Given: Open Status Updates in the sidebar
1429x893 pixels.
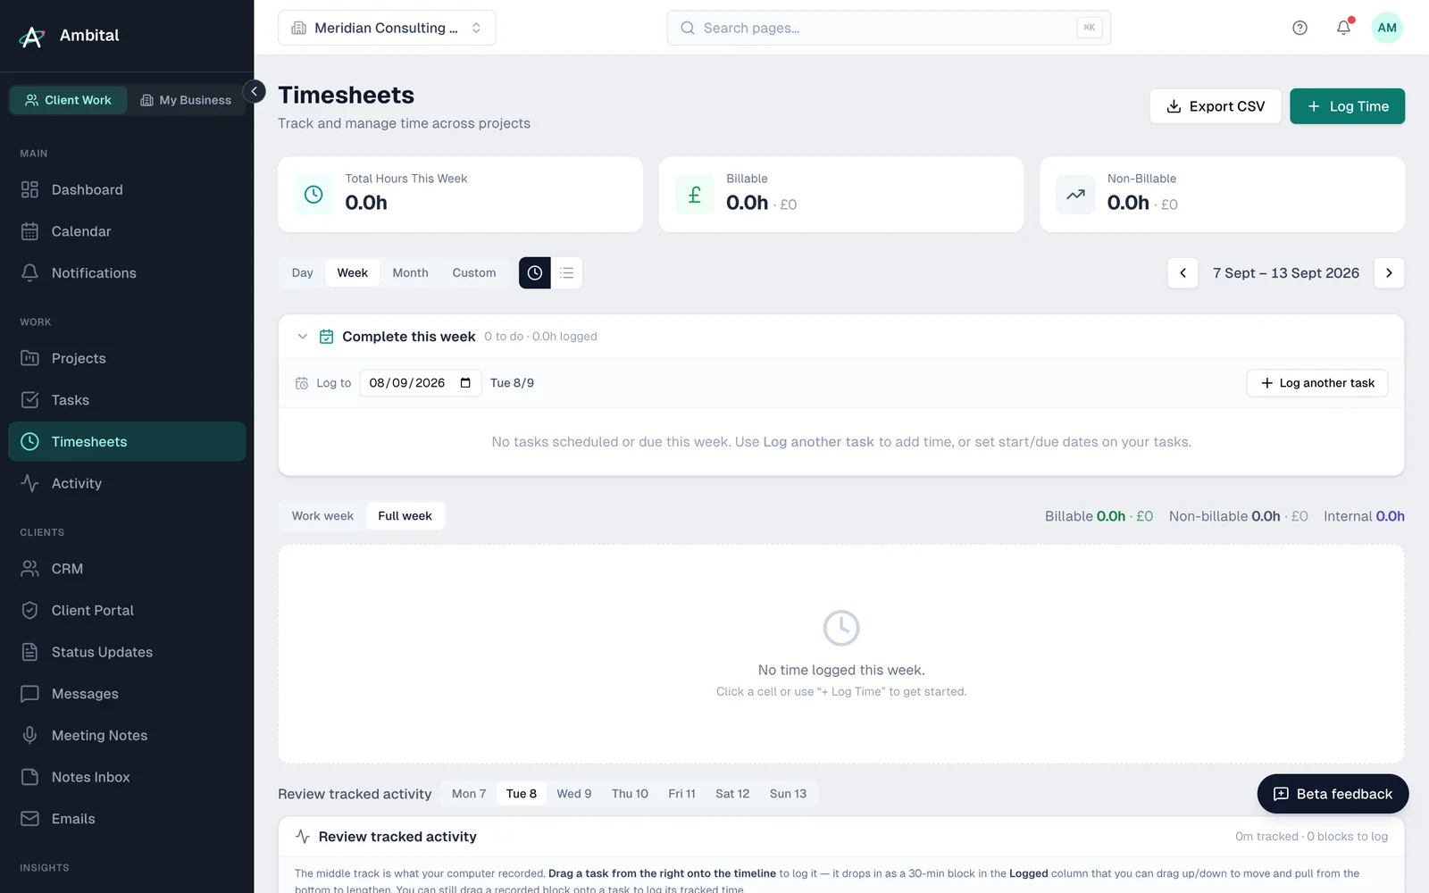Looking at the screenshot, I should click(x=127, y=652).
